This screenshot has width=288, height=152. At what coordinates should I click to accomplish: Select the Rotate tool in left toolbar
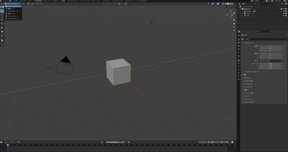[2, 24]
